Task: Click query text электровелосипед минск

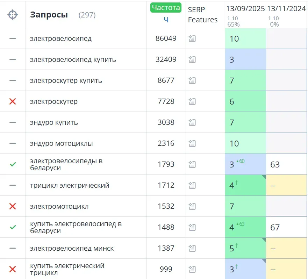Action: (x=72, y=249)
